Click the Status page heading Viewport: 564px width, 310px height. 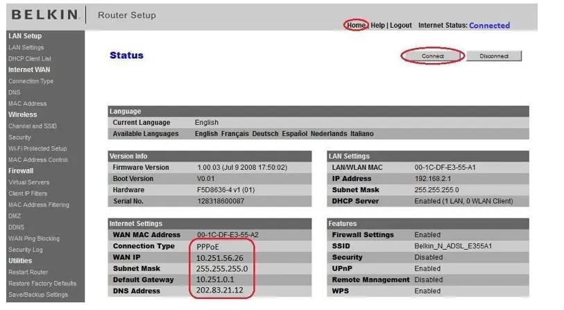[127, 55]
